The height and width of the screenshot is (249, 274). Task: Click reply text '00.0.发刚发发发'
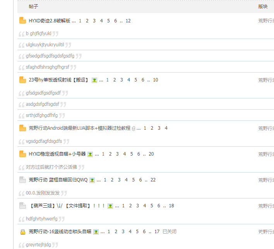[x=43, y=193]
